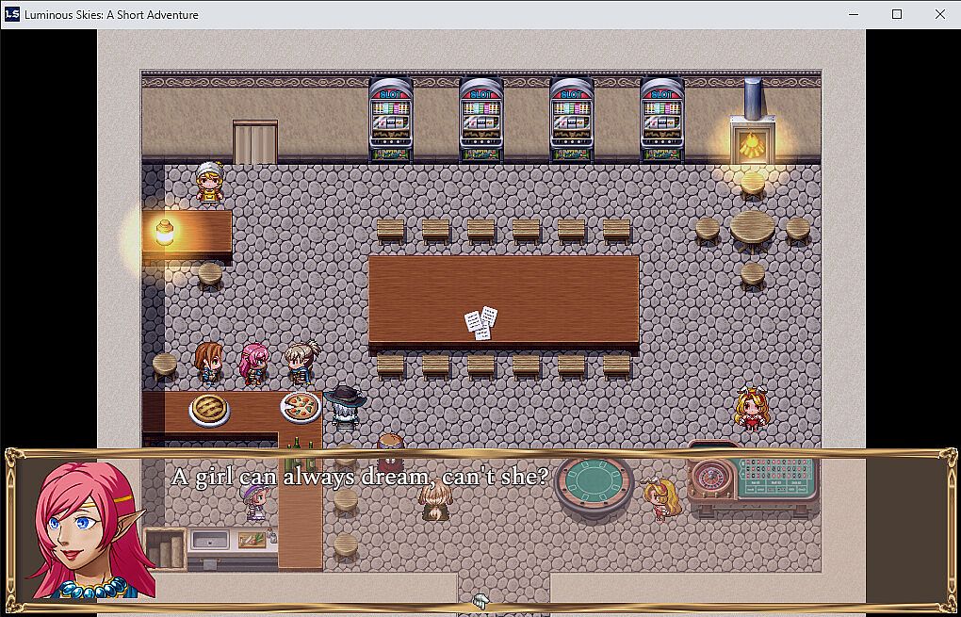Image resolution: width=961 pixels, height=617 pixels.
Task: Click the hand cursor to advance dialogue
Action: point(480,601)
